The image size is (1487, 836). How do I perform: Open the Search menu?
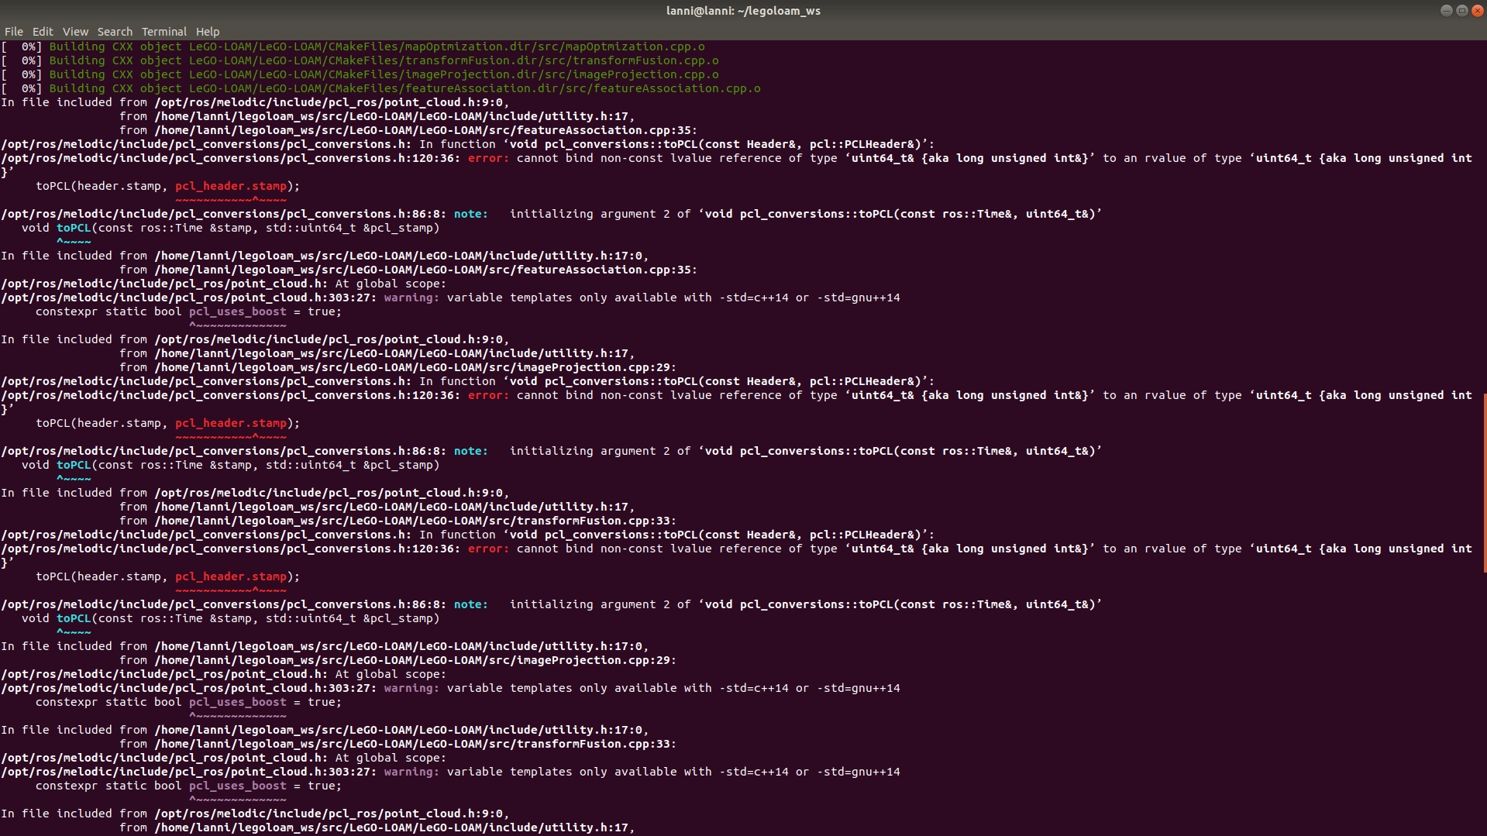click(115, 32)
